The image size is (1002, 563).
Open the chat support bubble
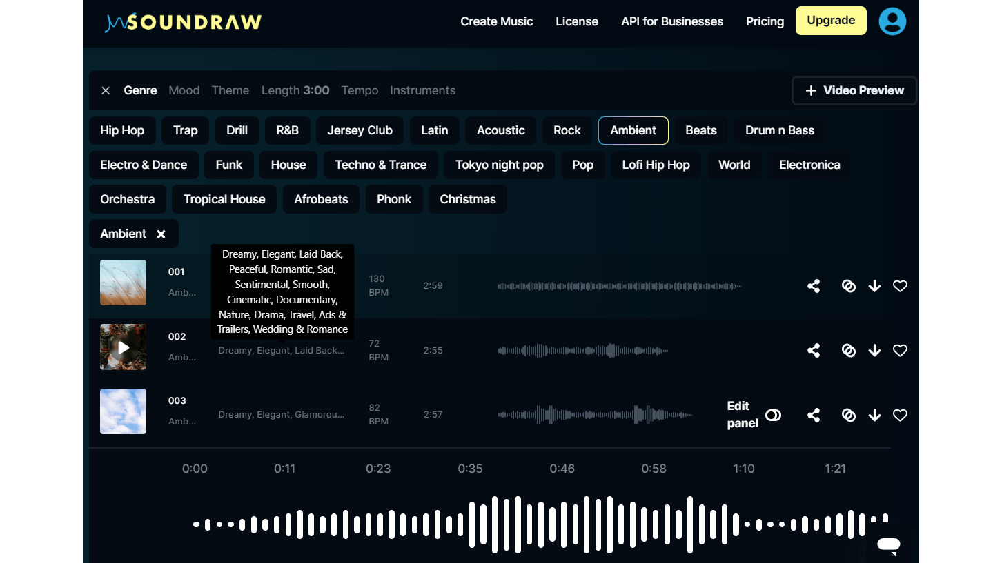pos(888,544)
